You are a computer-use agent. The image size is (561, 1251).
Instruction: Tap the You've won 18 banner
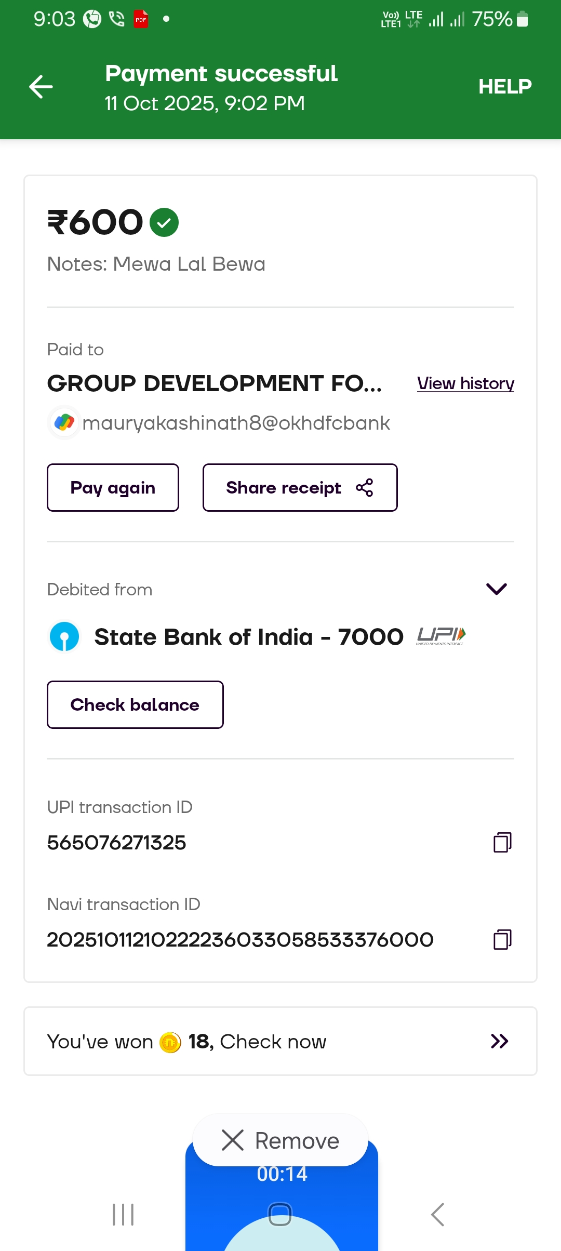tap(260, 1042)
